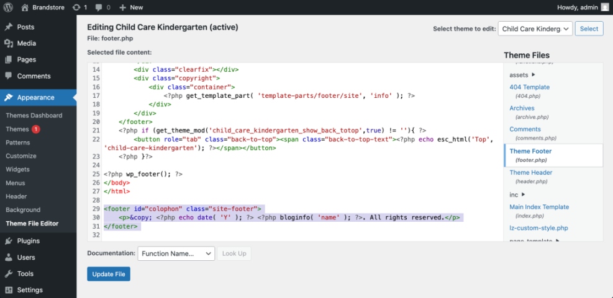Click the closing body tag on line 26
Viewport: 613px width, 298px height.
pyautogui.click(x=117, y=183)
